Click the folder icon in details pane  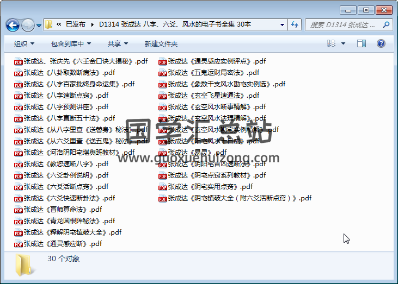[25, 265]
